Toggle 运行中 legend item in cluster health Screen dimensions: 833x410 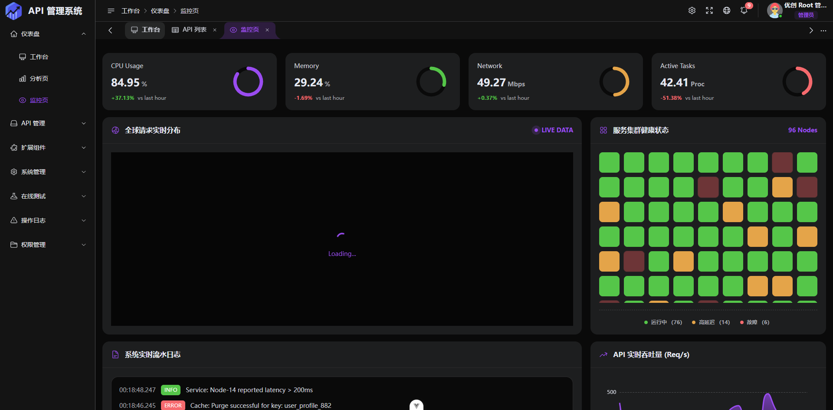point(663,322)
